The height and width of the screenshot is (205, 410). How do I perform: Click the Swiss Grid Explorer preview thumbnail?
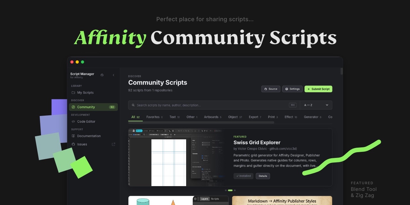(176, 157)
